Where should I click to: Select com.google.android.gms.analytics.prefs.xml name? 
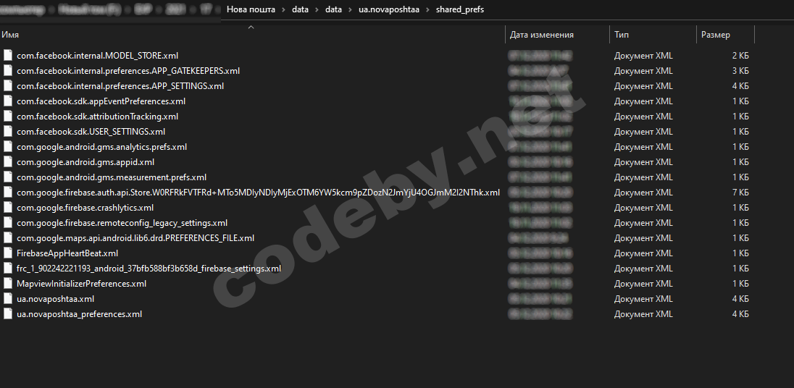(101, 147)
